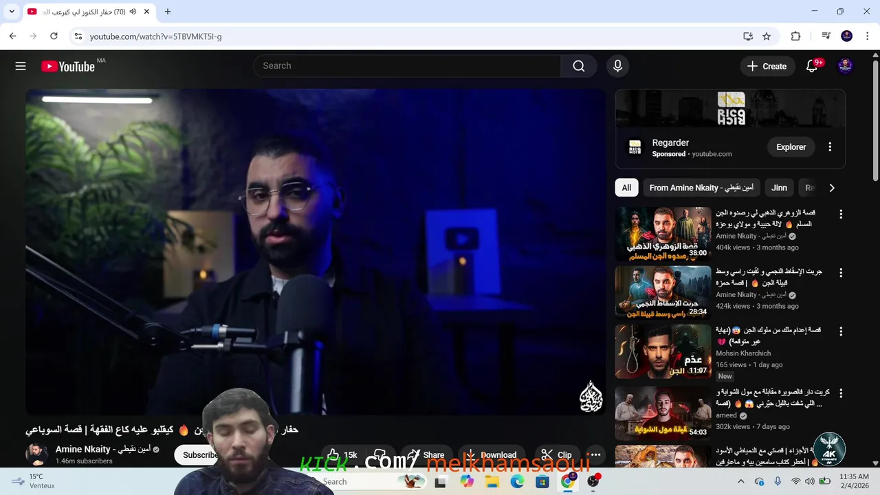Open Microsoft Edge from taskbar
The width and height of the screenshot is (880, 495).
click(518, 482)
